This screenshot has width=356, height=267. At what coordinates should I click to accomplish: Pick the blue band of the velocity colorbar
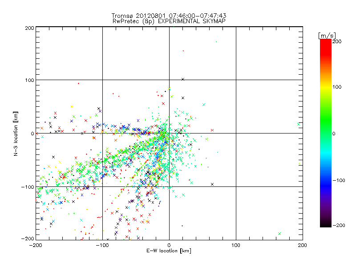326,185
